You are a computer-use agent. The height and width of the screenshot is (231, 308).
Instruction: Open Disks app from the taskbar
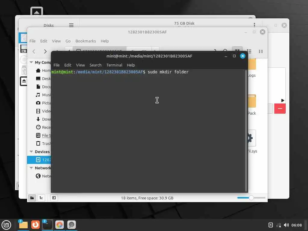[x=72, y=225]
